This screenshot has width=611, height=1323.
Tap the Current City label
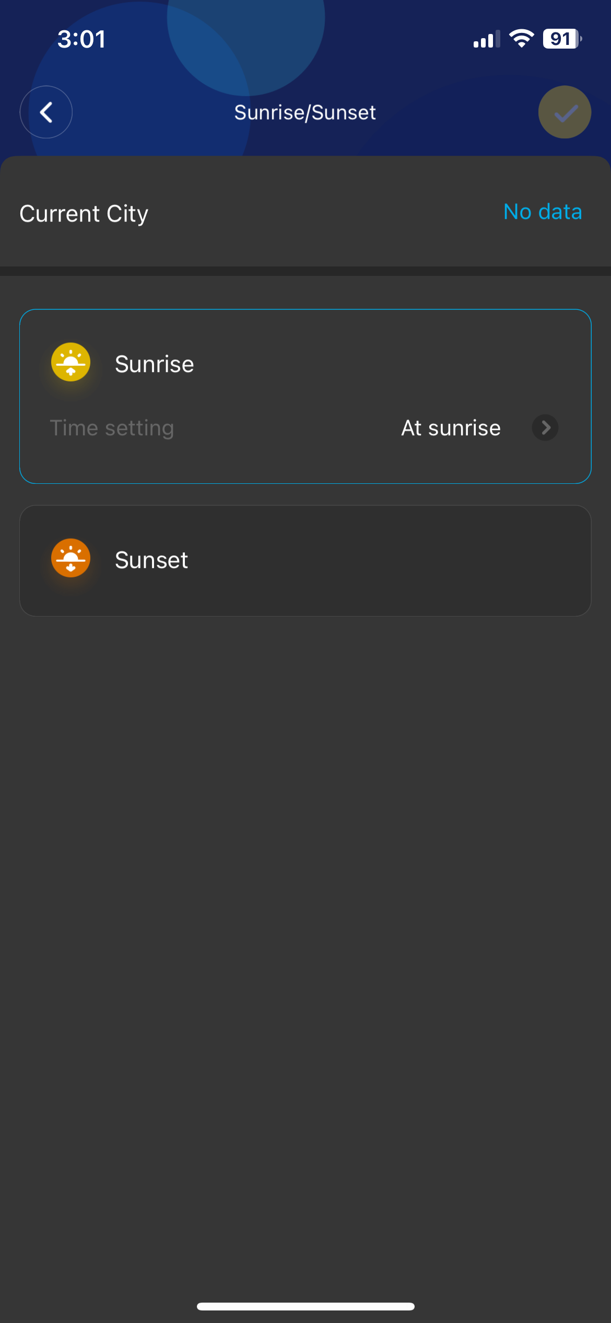[84, 214]
